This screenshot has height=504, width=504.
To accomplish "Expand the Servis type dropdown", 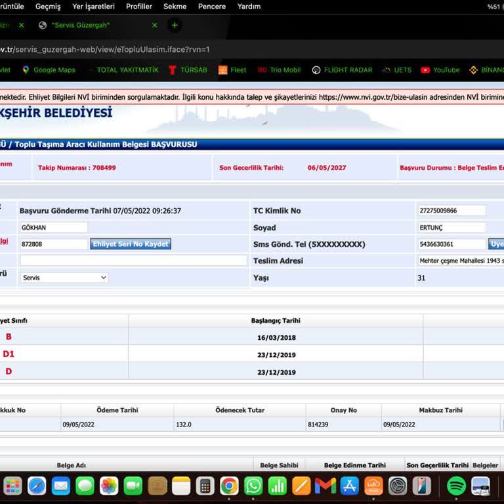I will pos(64,278).
